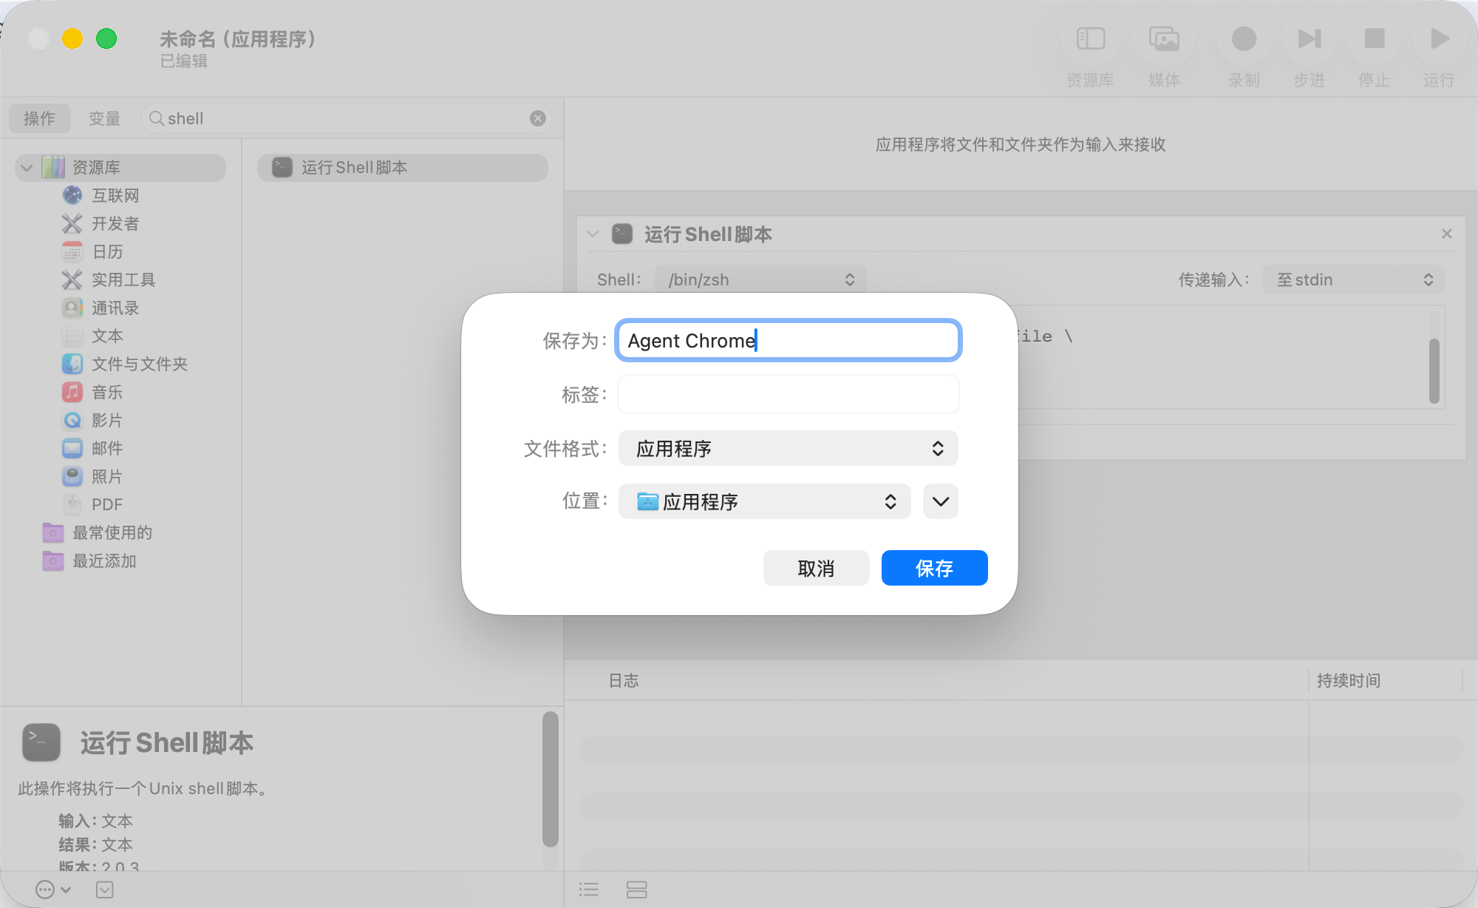Open the 最常使用的 smart folder

(112, 532)
